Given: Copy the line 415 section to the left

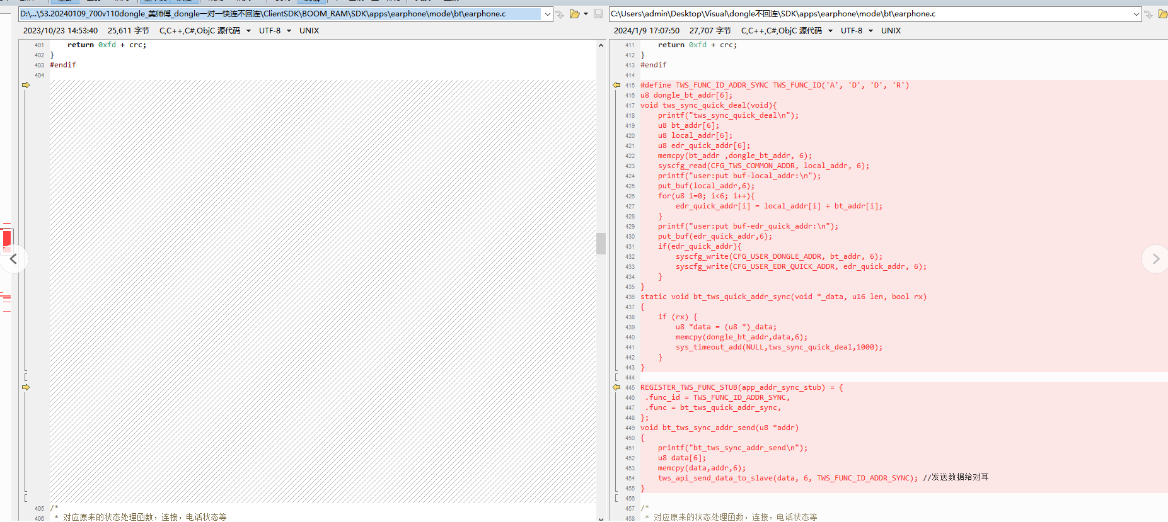Looking at the screenshot, I should pos(616,85).
